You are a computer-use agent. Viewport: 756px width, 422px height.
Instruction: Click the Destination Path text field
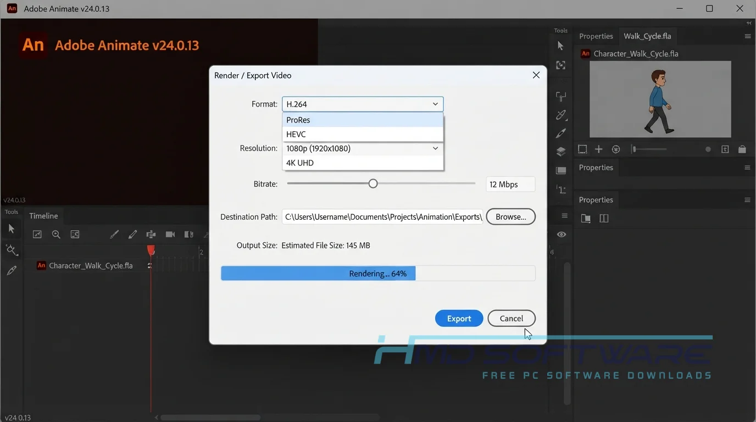click(x=382, y=217)
